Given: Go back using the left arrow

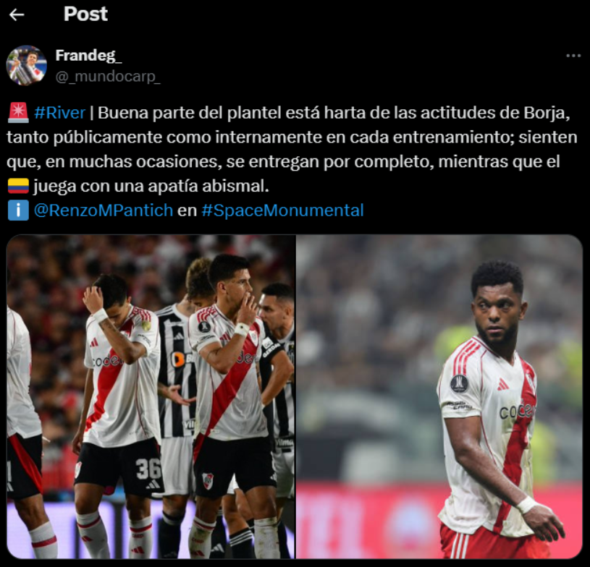Looking at the screenshot, I should pyautogui.click(x=17, y=14).
